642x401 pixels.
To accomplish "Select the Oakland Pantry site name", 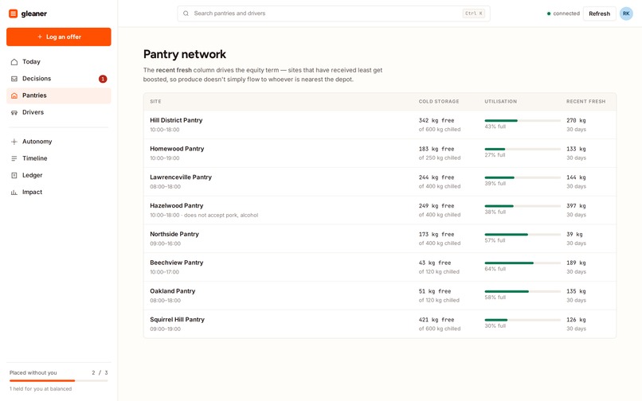I will [172, 291].
